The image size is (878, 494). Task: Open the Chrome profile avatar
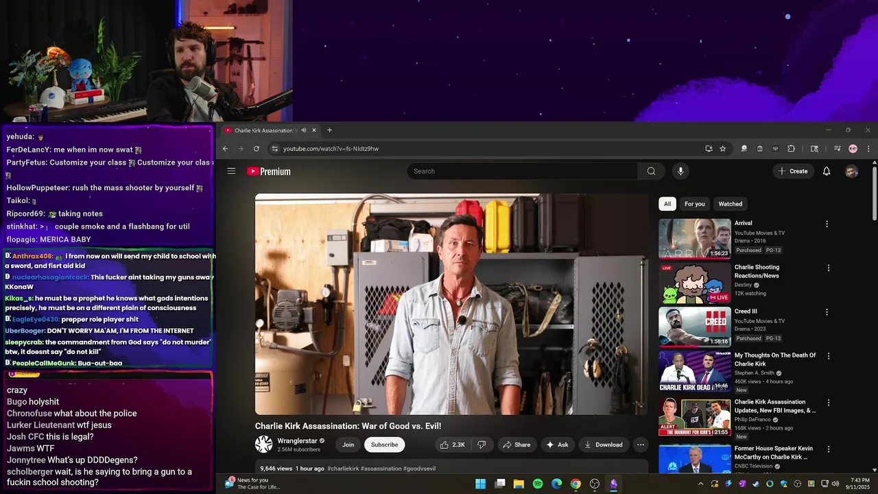[853, 148]
